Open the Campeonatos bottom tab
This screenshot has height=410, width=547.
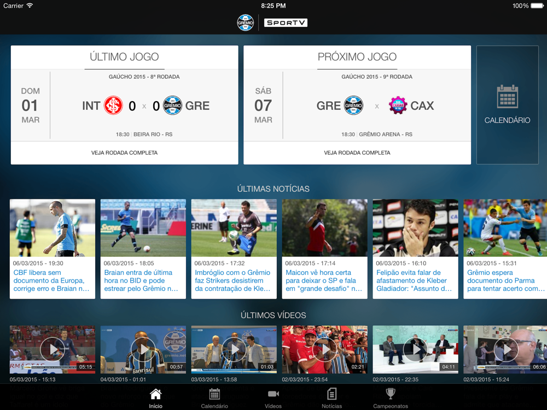point(391,398)
